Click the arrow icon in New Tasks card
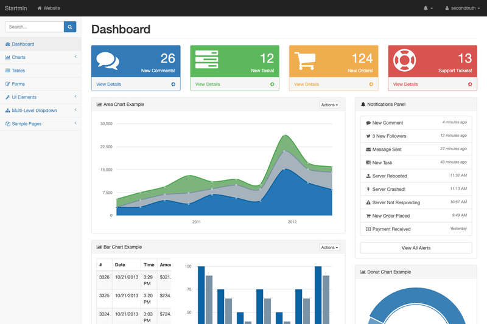 (x=272, y=84)
